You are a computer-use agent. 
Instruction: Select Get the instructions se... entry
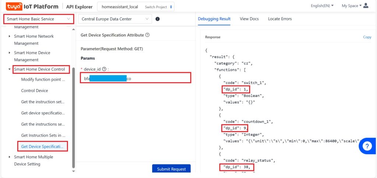[x=43, y=124]
